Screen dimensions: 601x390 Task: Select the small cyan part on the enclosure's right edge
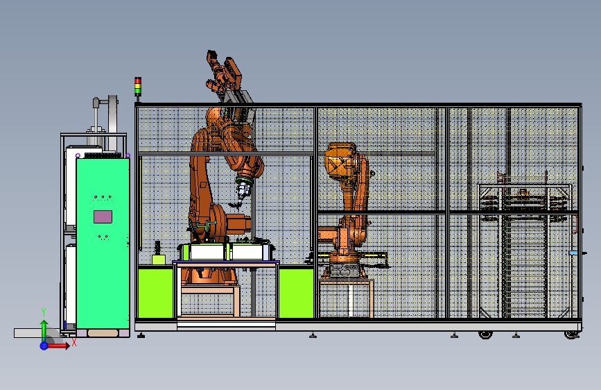click(x=573, y=253)
